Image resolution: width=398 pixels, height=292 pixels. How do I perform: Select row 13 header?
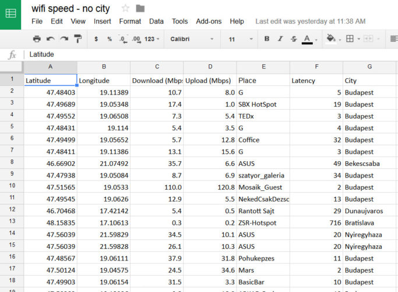click(x=12, y=221)
